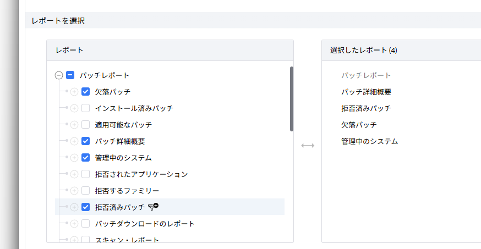Viewport: 481px width, 249px height.
Task: Click 管理中のシステム in selected reports
Action: [x=369, y=141]
